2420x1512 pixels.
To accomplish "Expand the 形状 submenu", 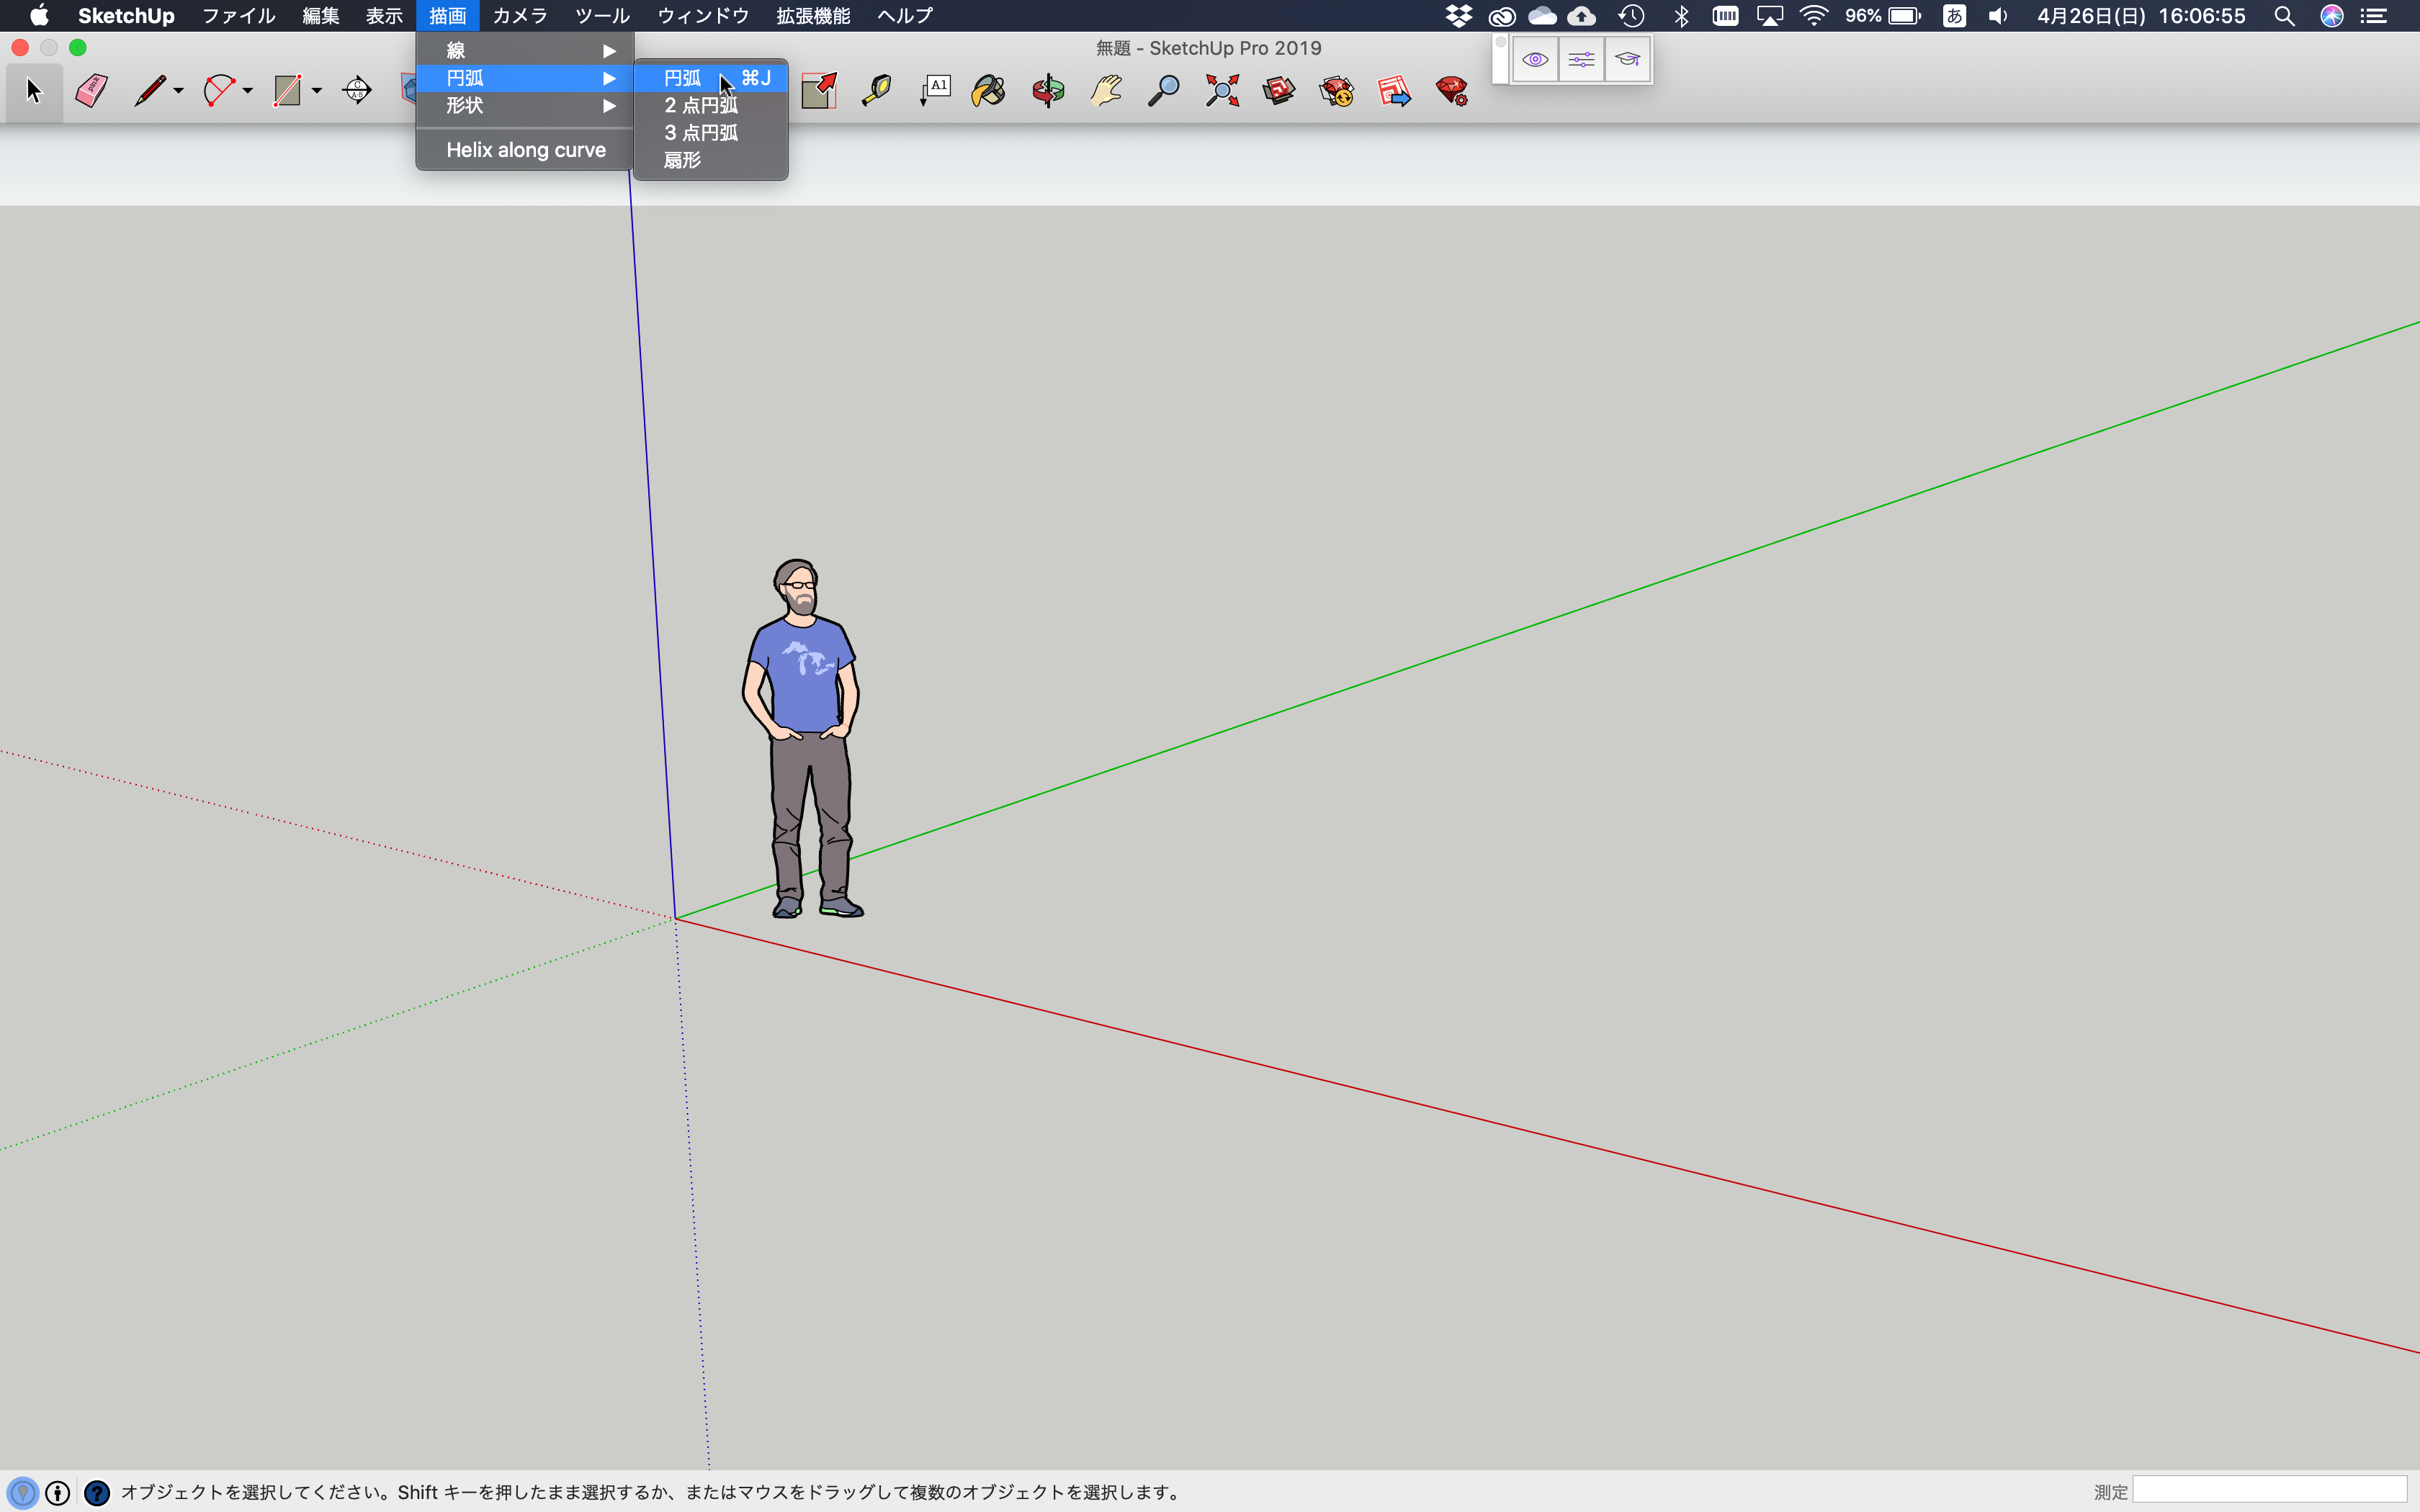I will [525, 105].
